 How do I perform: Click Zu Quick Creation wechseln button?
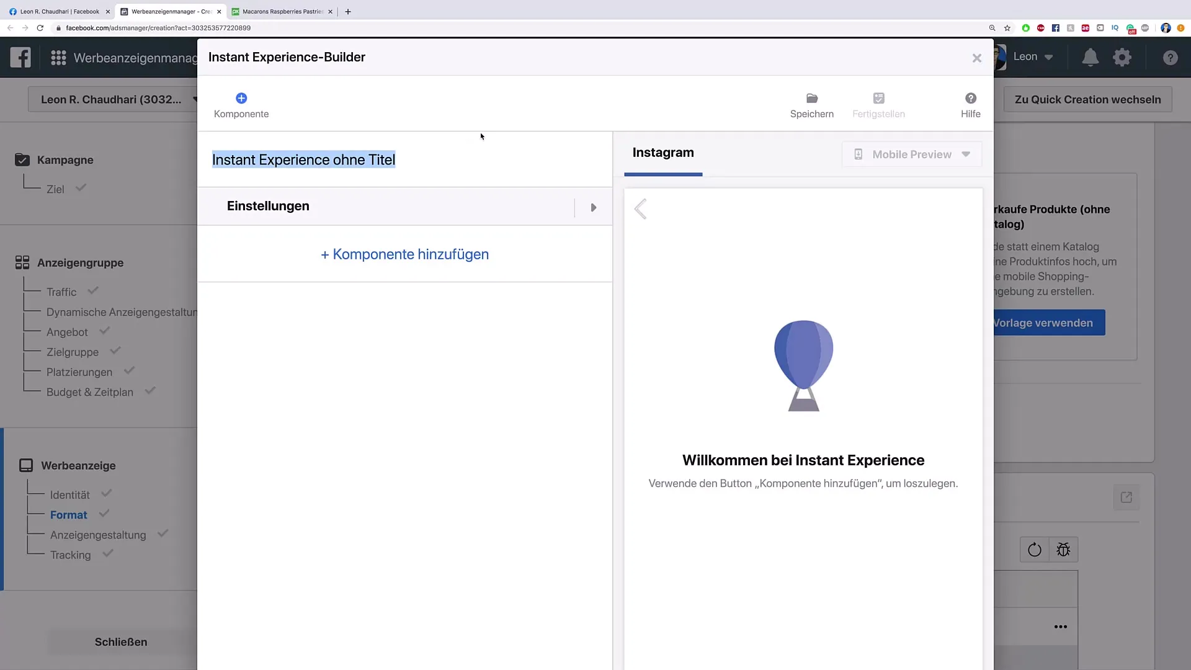point(1087,99)
